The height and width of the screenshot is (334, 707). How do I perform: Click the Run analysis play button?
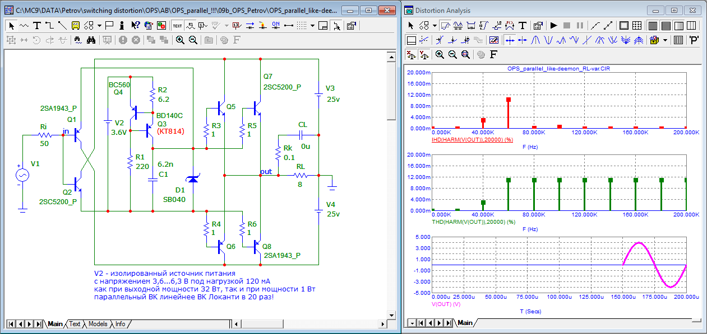pyautogui.click(x=553, y=25)
